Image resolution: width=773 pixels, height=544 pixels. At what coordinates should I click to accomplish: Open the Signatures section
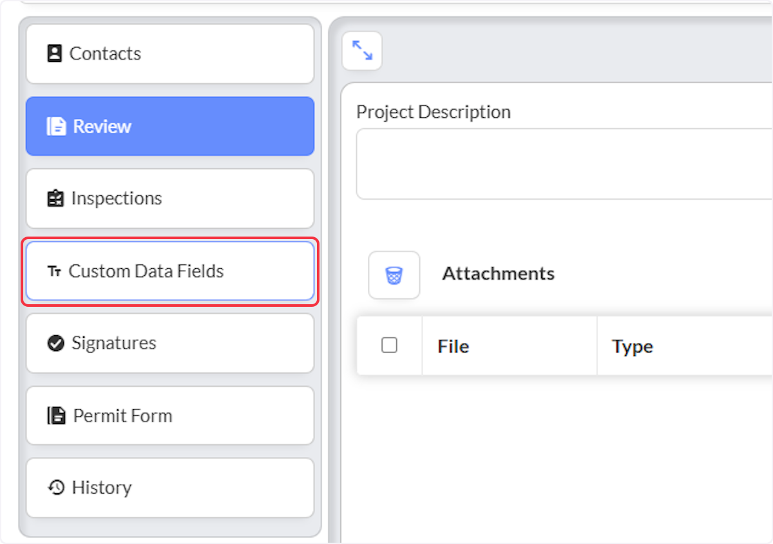[170, 343]
